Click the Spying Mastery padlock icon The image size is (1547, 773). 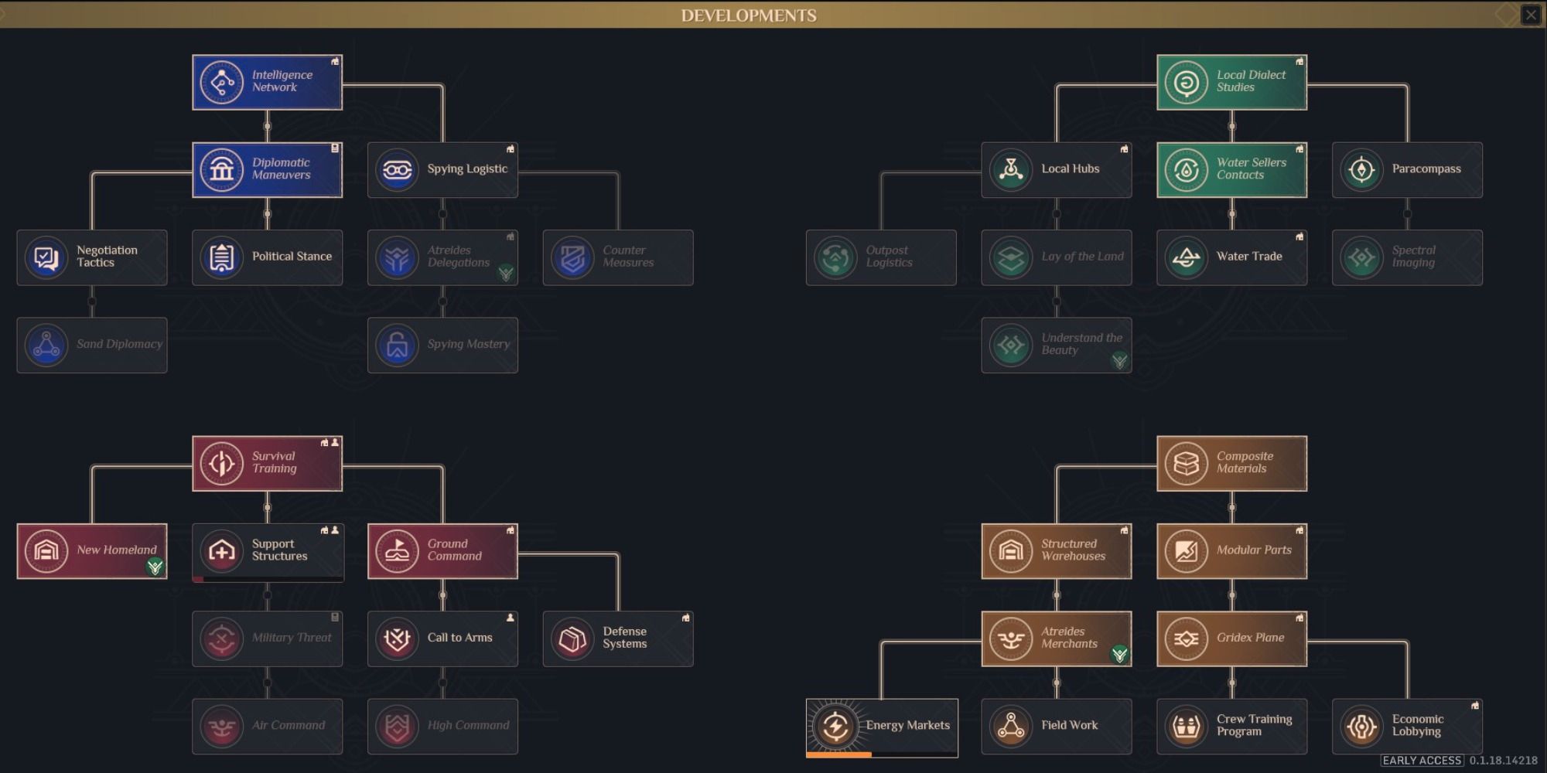(398, 345)
